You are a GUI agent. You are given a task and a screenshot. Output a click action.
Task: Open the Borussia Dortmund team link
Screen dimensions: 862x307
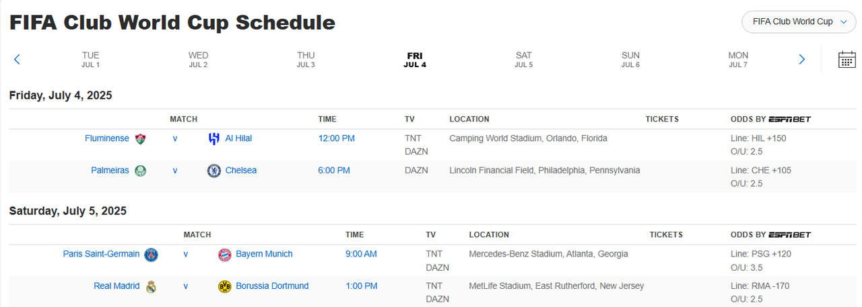coord(272,286)
